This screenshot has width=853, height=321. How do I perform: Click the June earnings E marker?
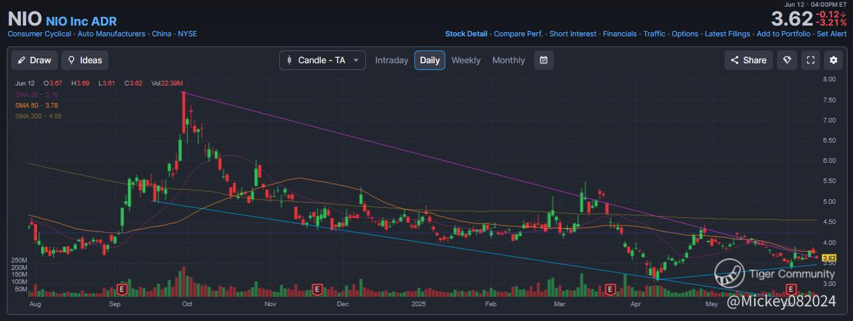pos(792,289)
